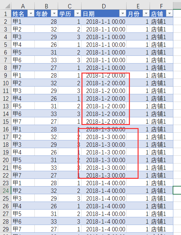Screen dimensions: 181x235
Task: Click the 日期 header cell
Action: click(104, 14)
